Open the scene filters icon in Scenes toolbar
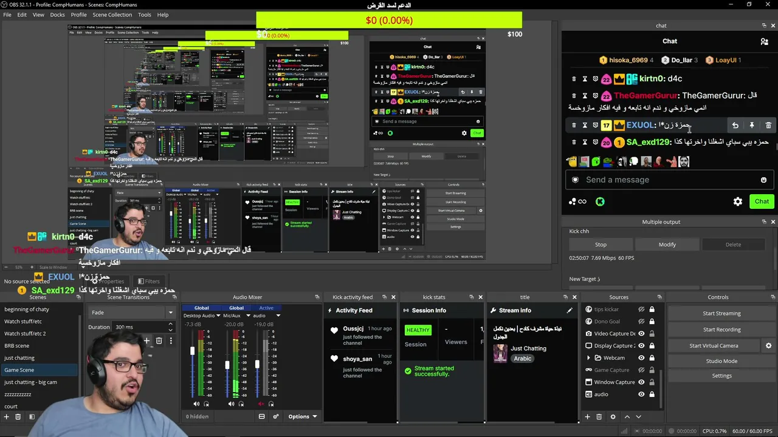778x437 pixels. click(32, 417)
